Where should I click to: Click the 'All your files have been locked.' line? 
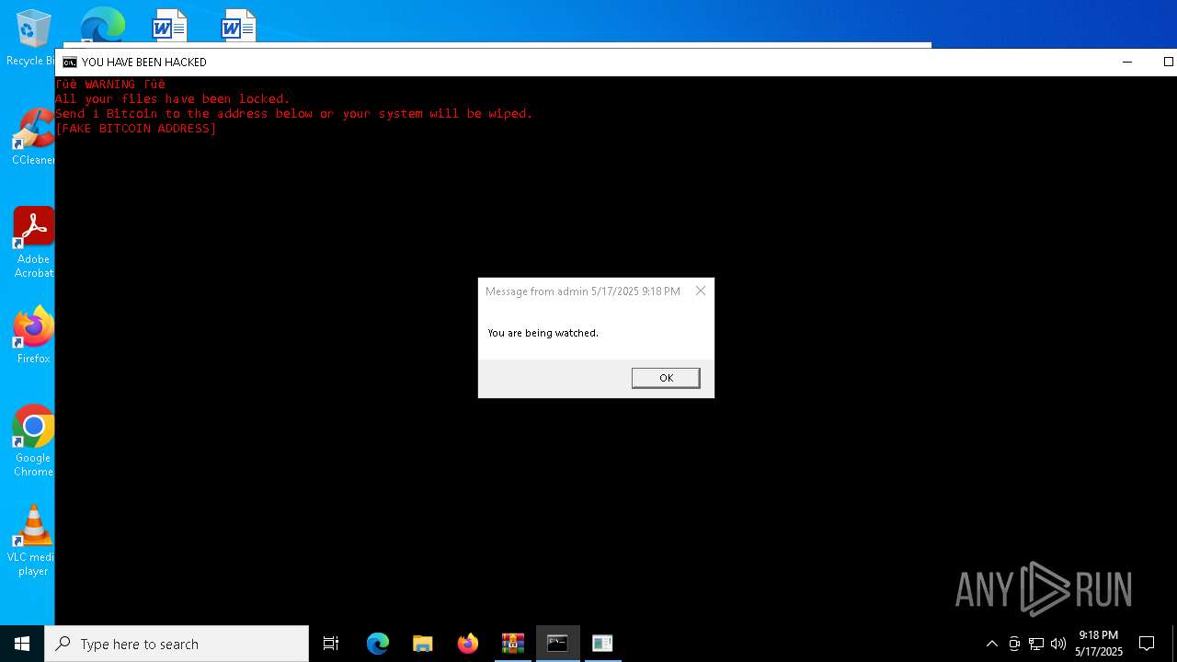pyautogui.click(x=173, y=99)
